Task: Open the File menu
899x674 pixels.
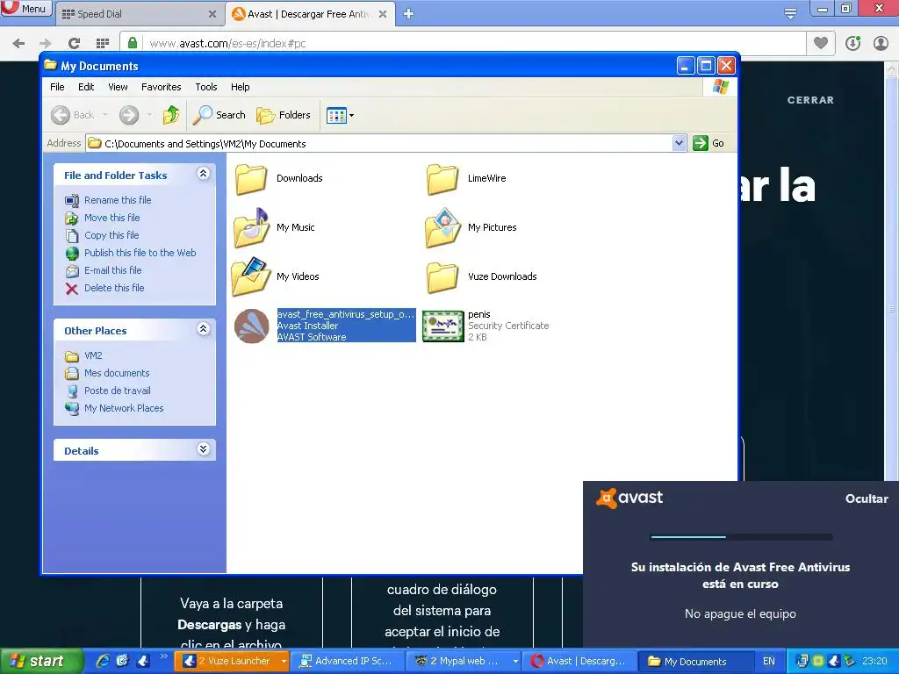Action: [x=57, y=87]
